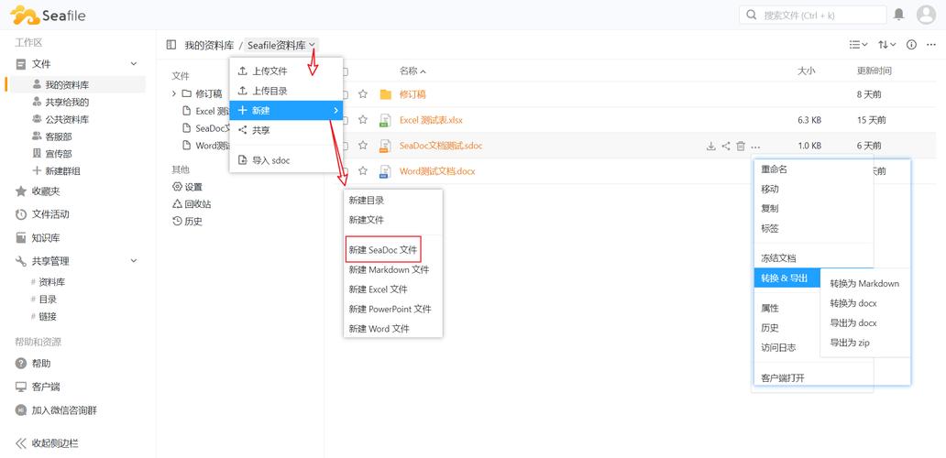The width and height of the screenshot is (946, 458).
Task: Go to 我的资料库 breadcrumb
Action: click(209, 45)
